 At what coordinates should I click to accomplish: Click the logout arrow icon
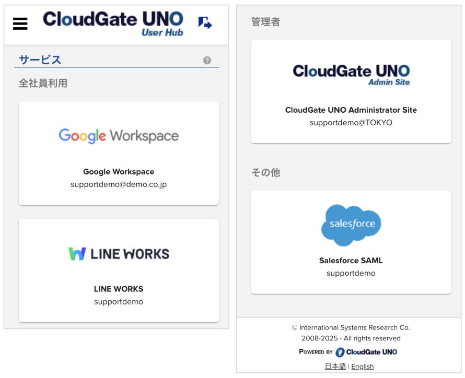tap(205, 23)
